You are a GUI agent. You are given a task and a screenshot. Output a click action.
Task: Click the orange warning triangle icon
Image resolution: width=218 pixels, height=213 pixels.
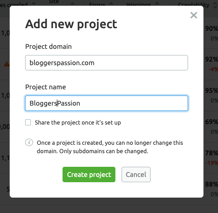tap(7, 64)
